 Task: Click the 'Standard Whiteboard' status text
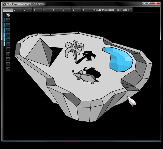[x=104, y=10]
